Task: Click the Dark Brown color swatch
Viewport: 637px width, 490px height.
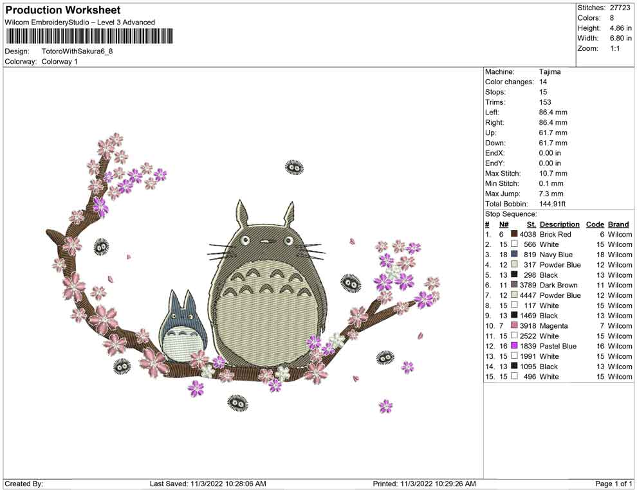Action: coord(514,285)
